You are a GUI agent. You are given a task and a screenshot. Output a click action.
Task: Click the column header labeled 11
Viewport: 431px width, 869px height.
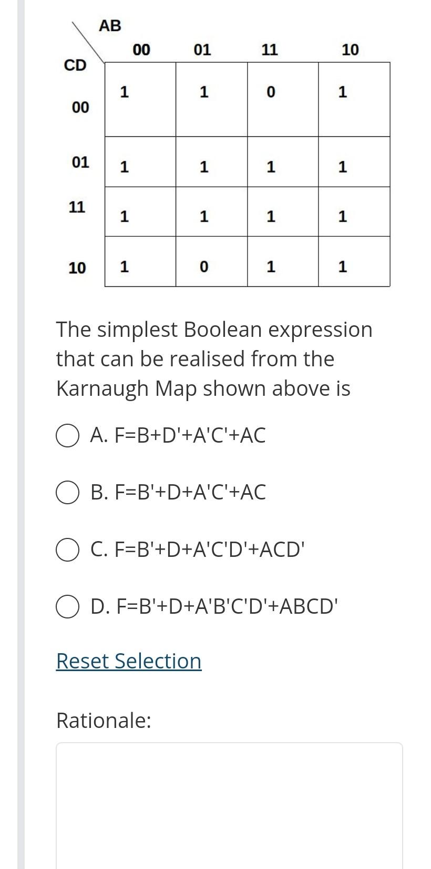[270, 49]
